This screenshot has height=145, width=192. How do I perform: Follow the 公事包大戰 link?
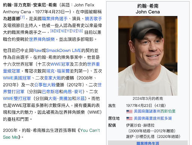point(45,85)
